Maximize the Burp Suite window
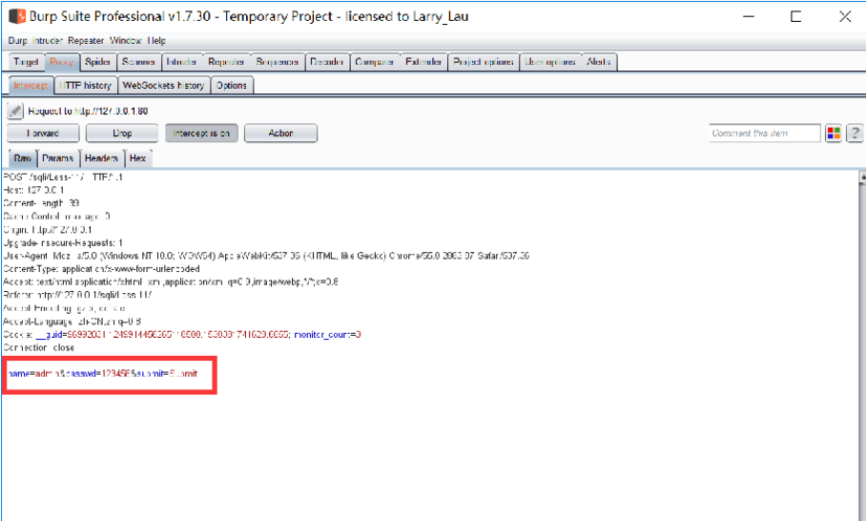 click(x=795, y=16)
